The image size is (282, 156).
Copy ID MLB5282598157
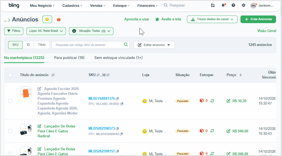(x=118, y=151)
